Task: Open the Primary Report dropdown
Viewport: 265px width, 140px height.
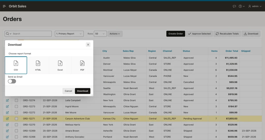Action: pos(69,34)
